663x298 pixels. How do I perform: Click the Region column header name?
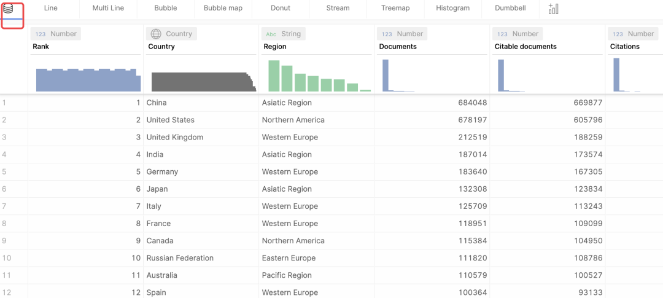point(275,47)
